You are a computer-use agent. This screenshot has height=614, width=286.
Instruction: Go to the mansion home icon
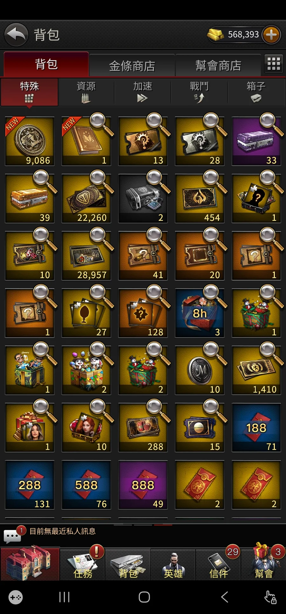click(x=30, y=563)
